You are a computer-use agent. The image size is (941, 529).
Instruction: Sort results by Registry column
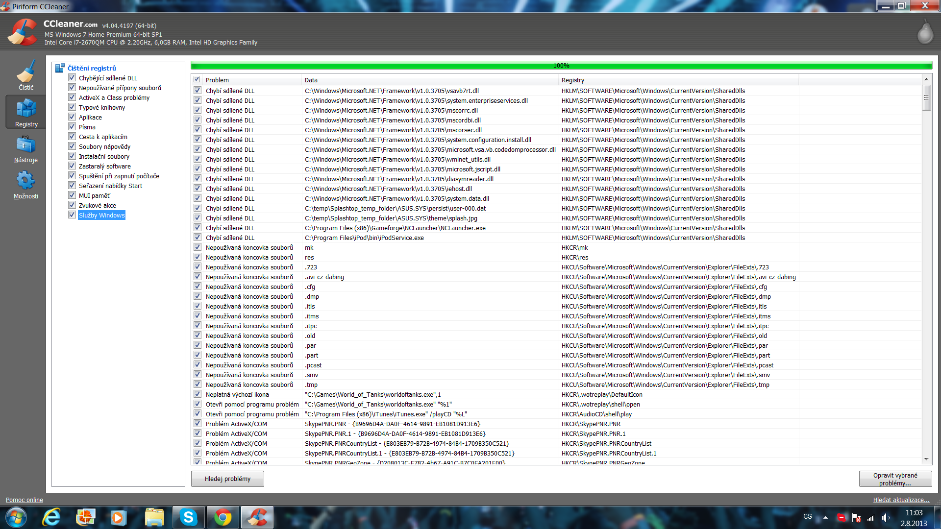point(679,80)
